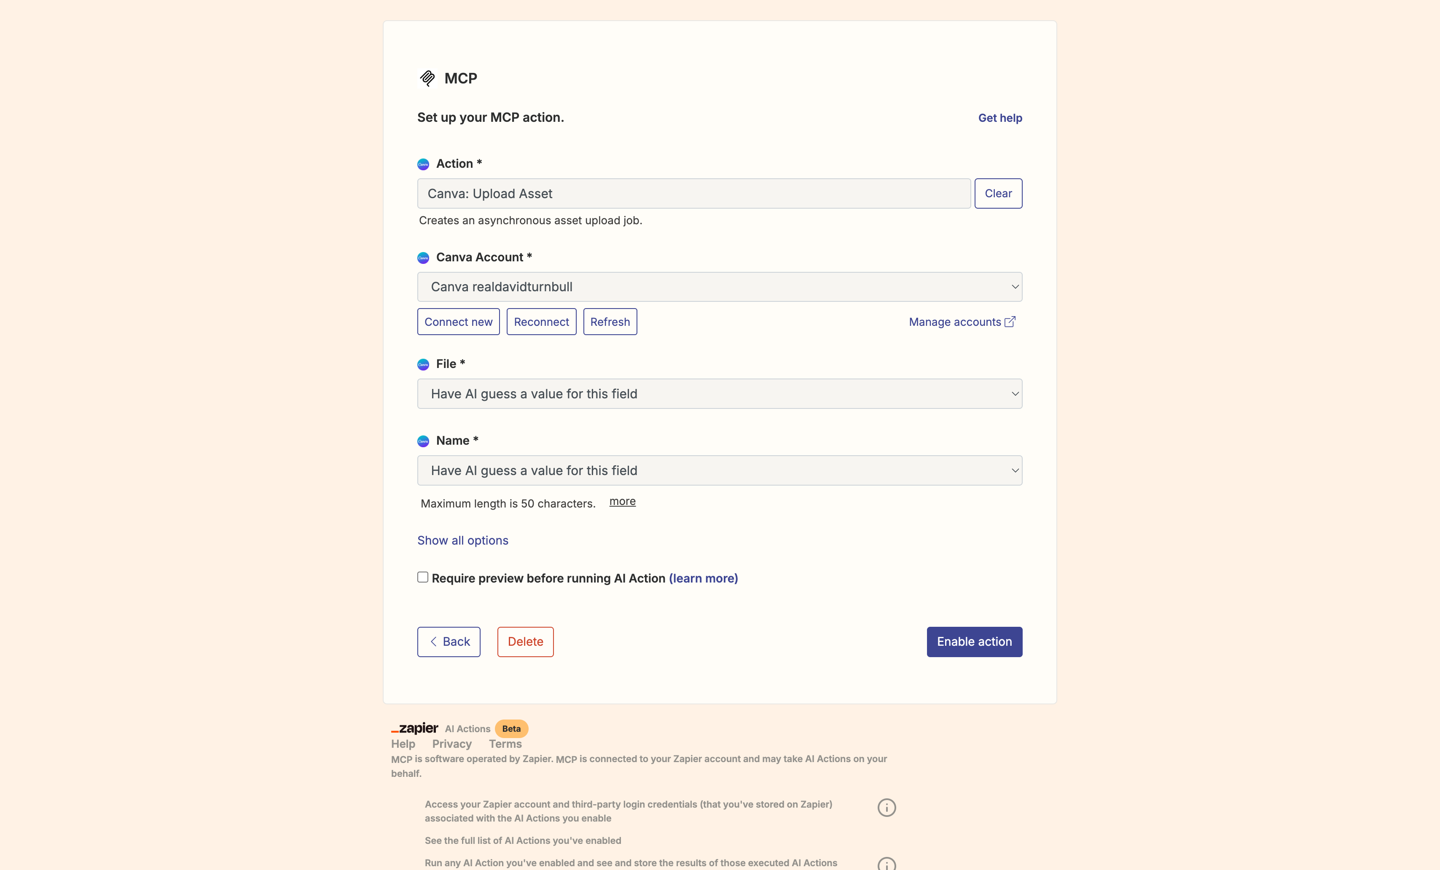Click the Zapier logo in footer

click(414, 728)
